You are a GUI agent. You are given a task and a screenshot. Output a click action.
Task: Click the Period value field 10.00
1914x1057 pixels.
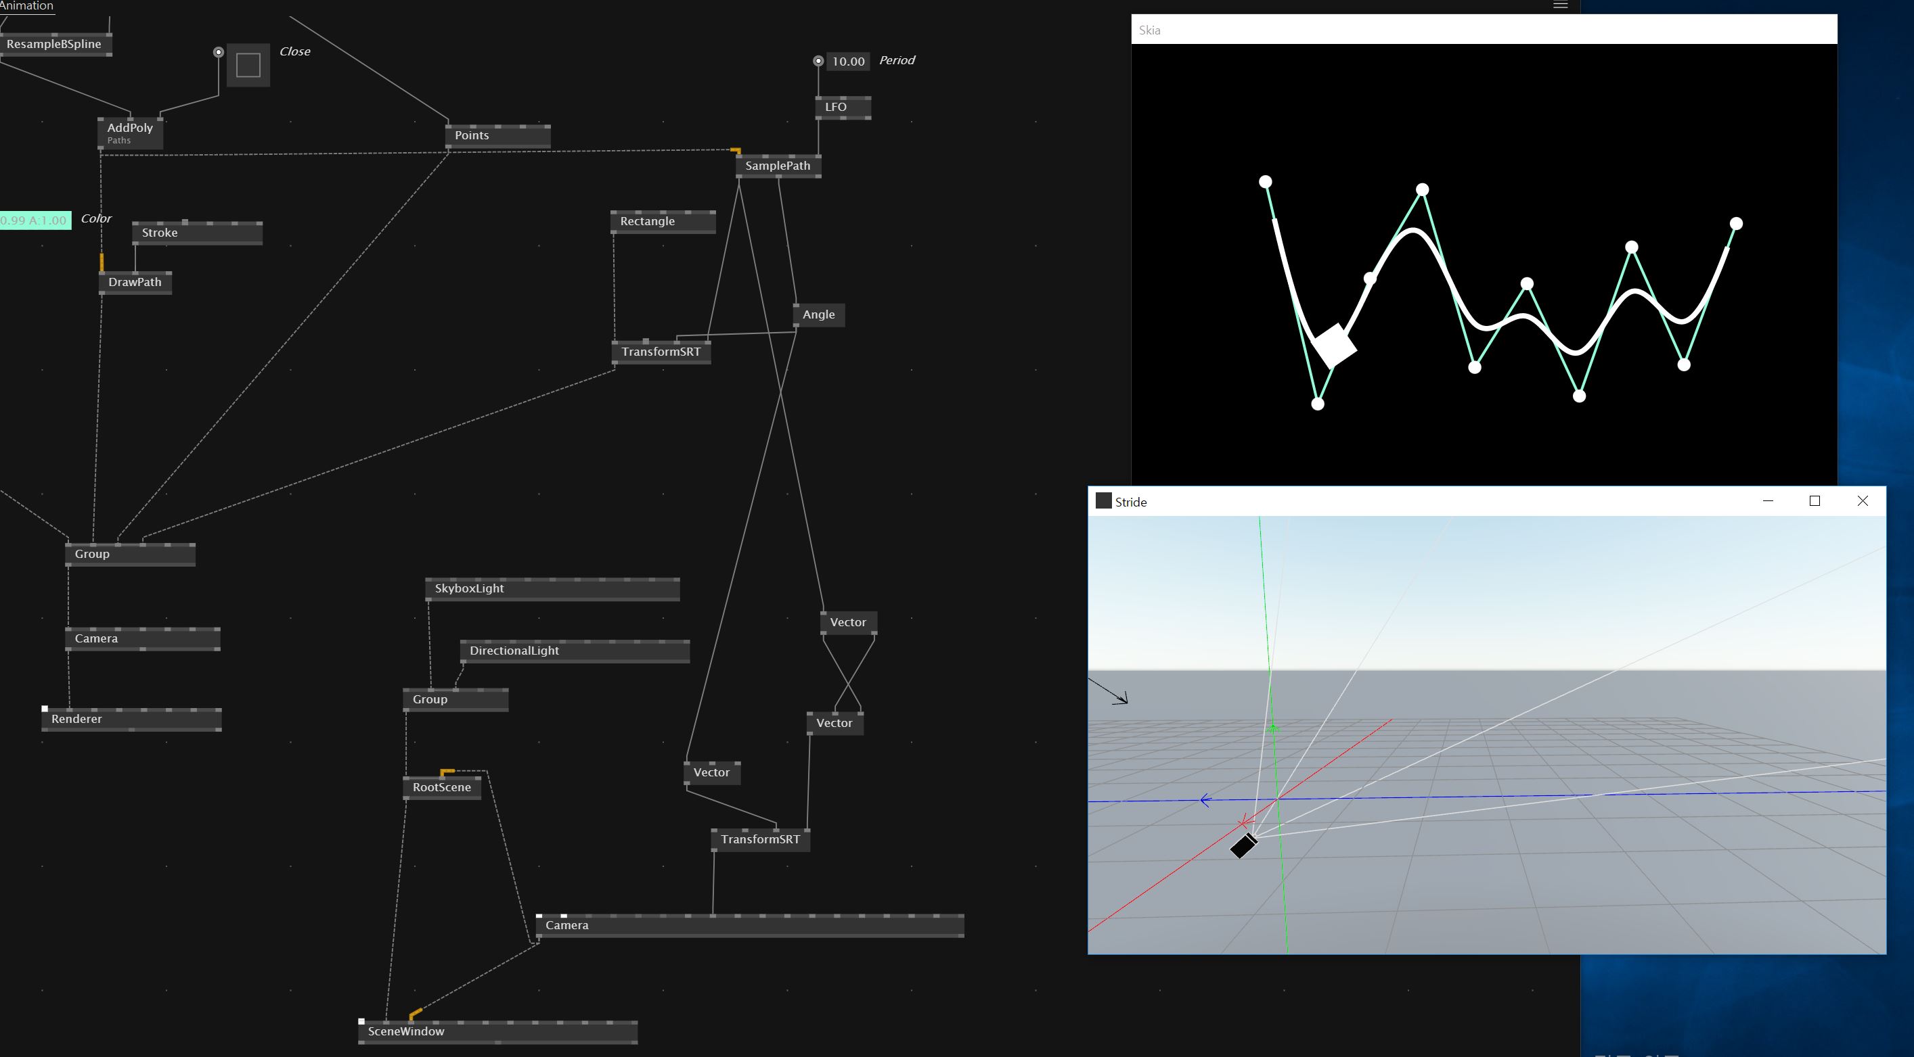(848, 62)
